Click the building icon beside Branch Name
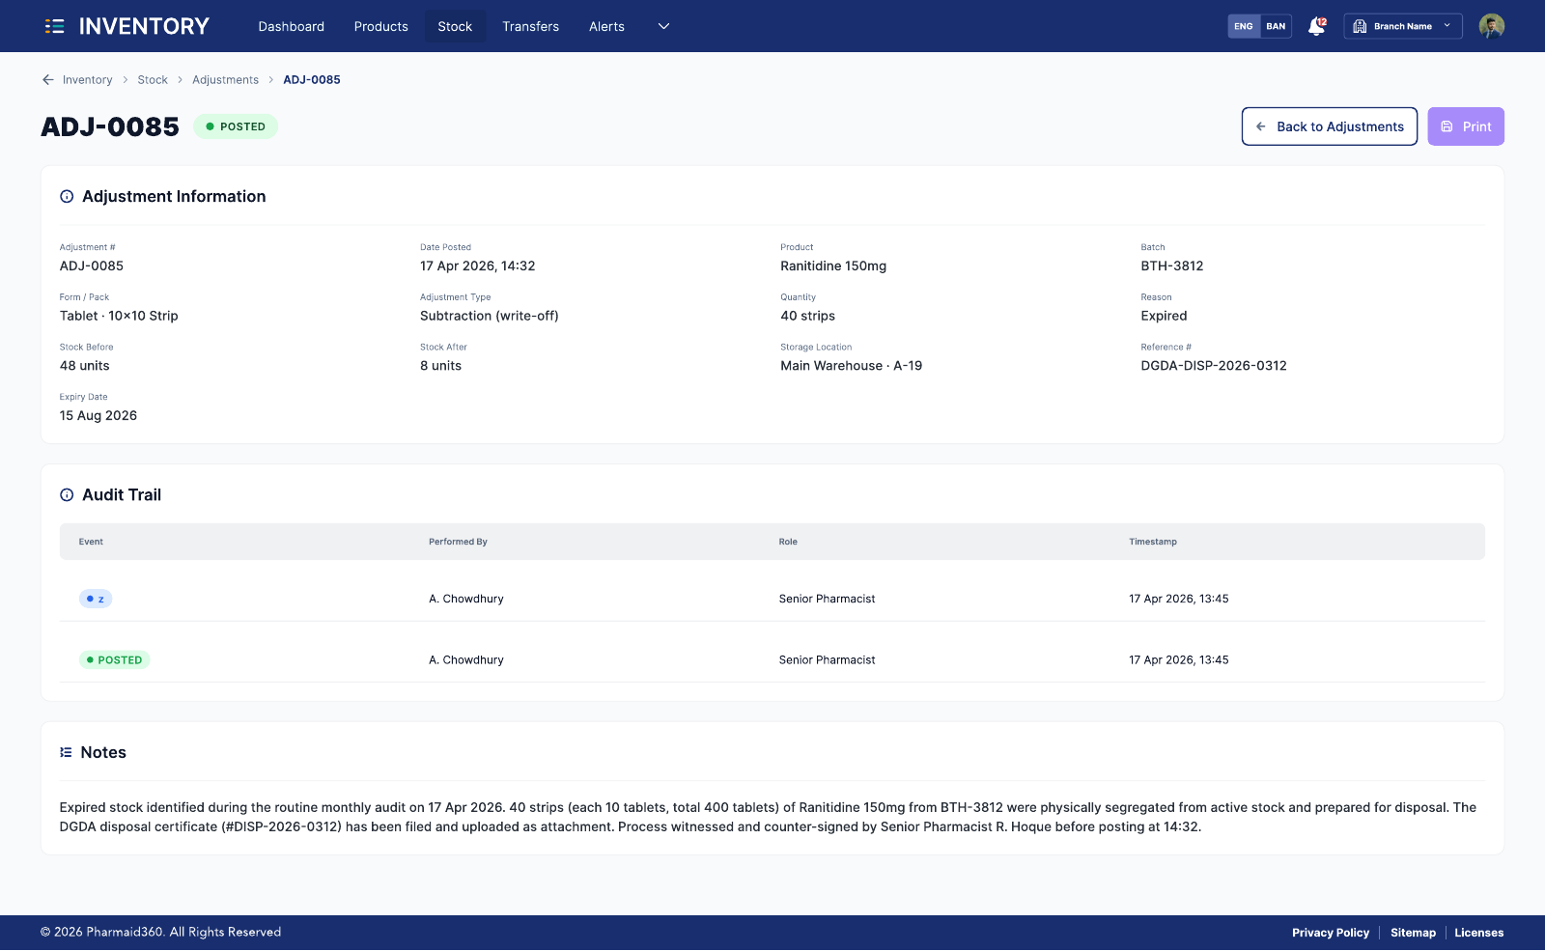 pyautogui.click(x=1360, y=26)
